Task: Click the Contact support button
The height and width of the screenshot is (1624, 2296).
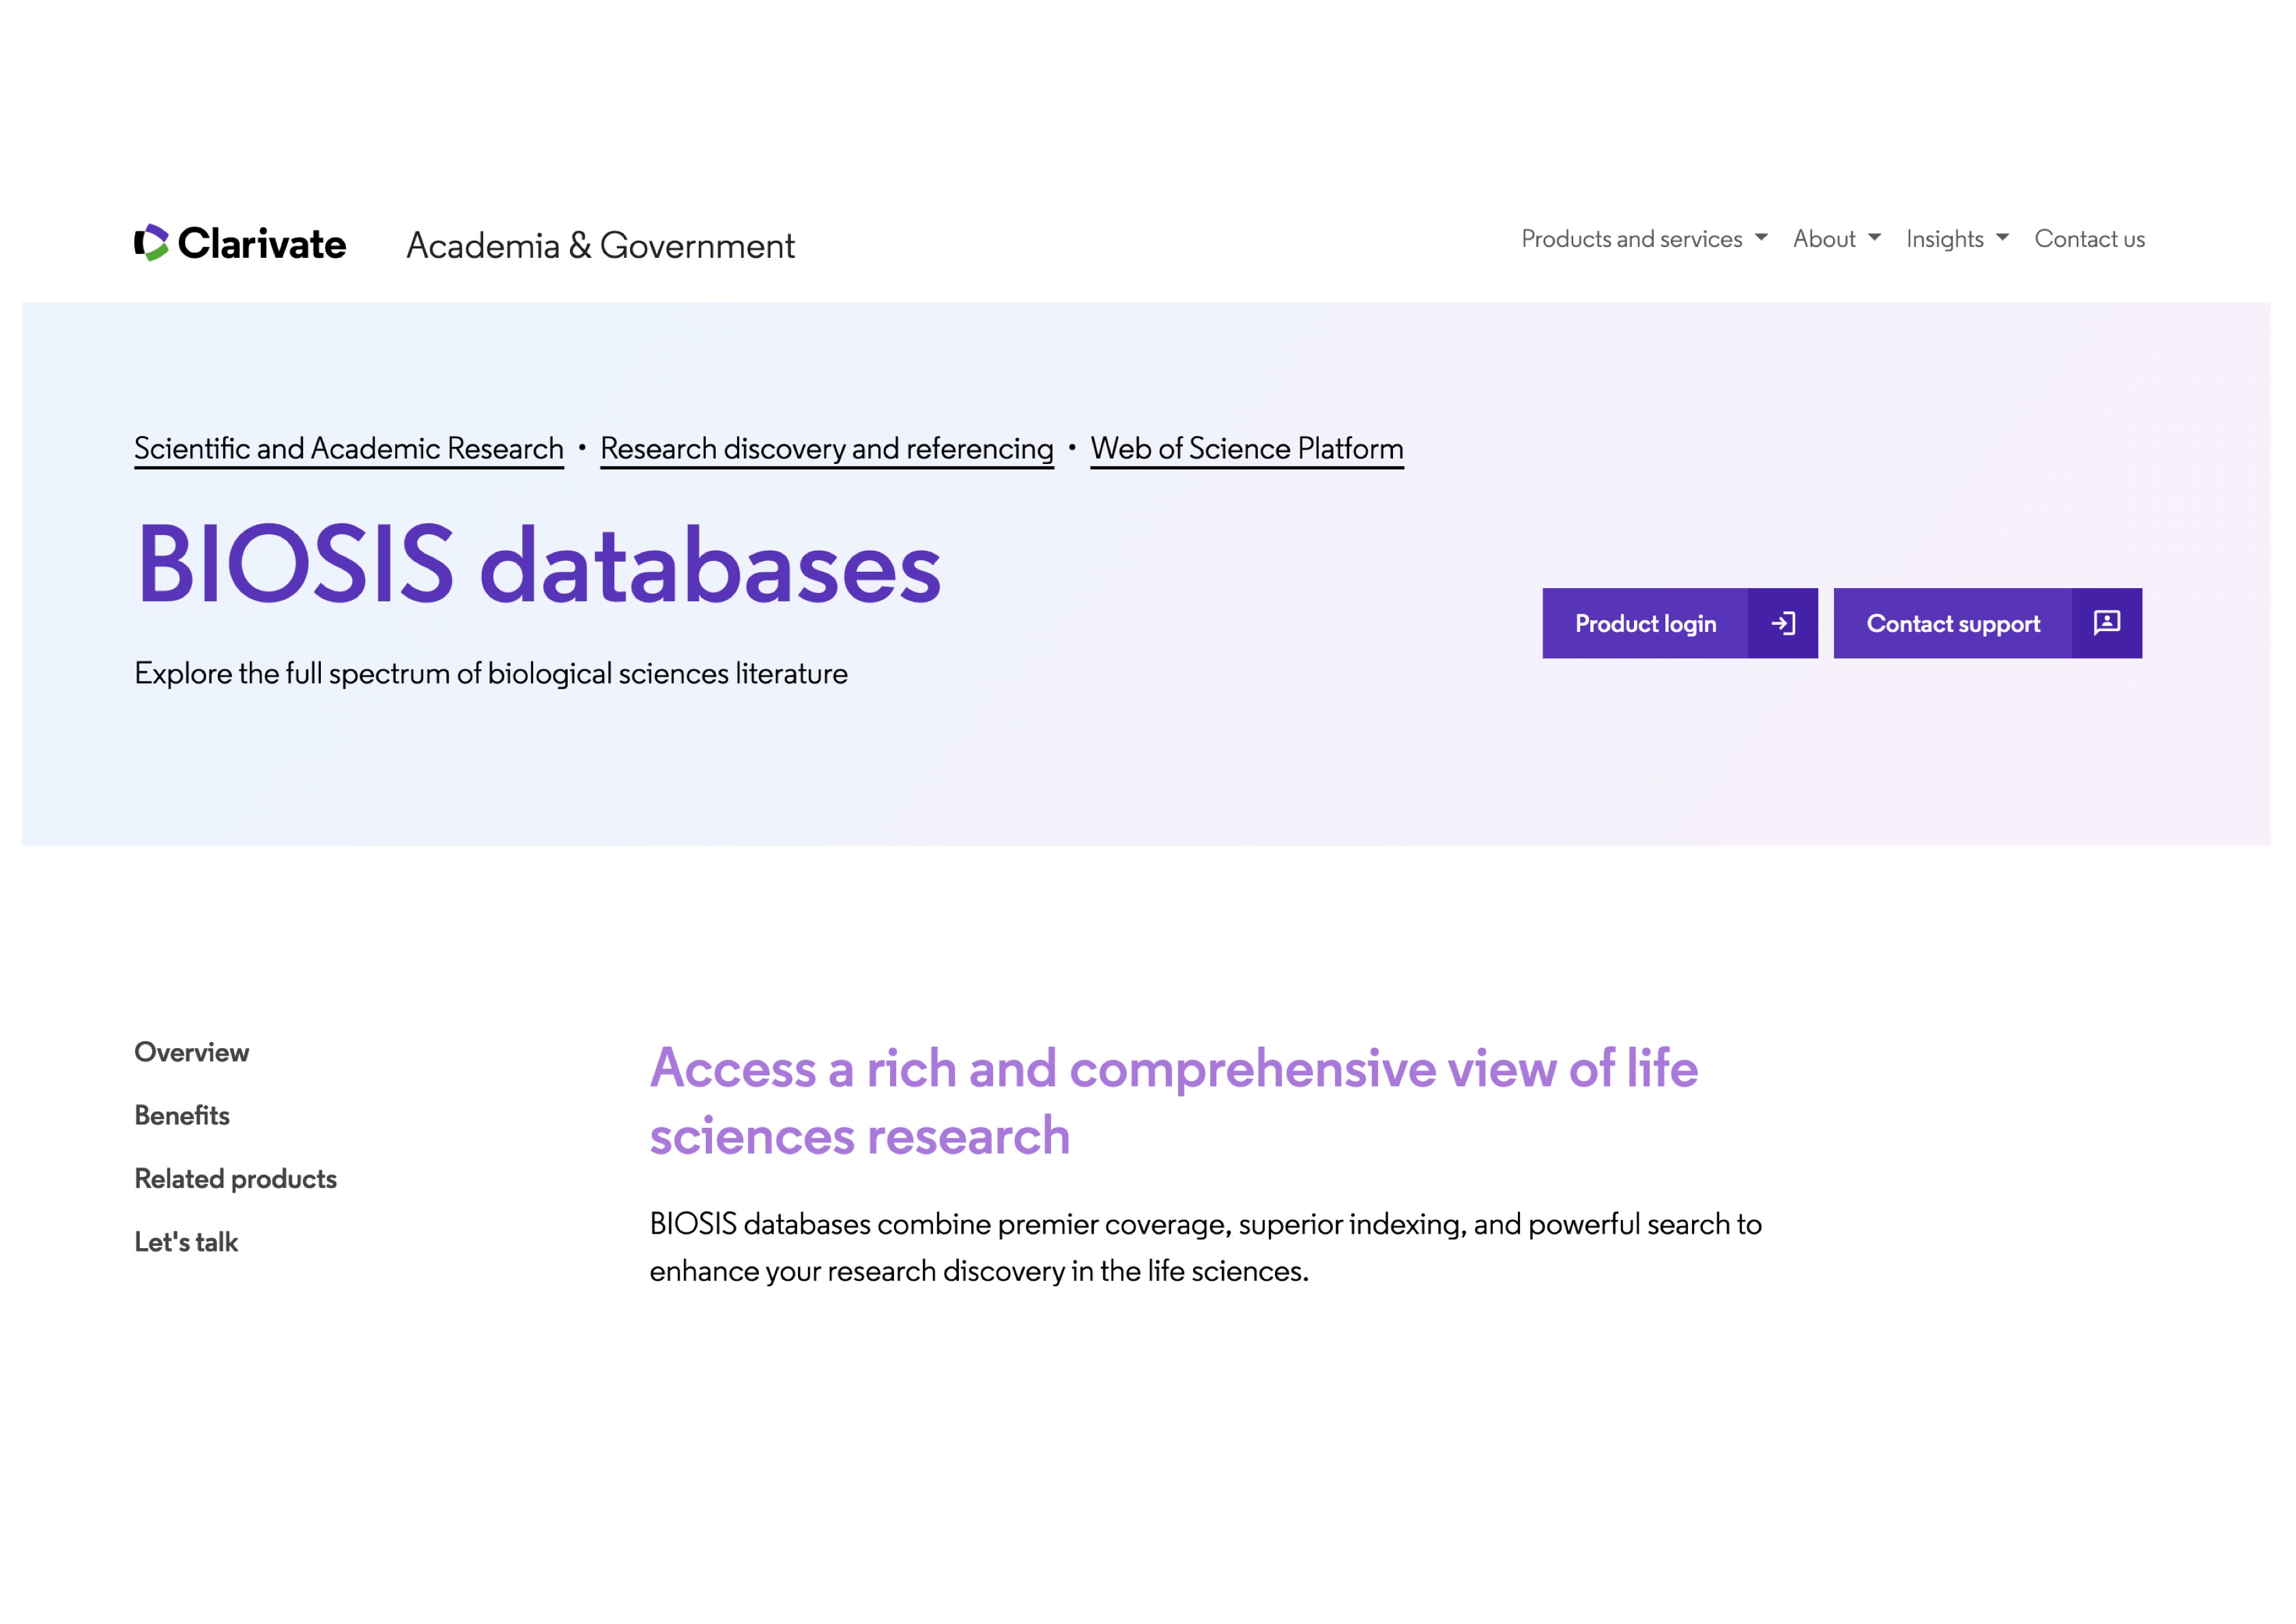Action: click(1953, 623)
